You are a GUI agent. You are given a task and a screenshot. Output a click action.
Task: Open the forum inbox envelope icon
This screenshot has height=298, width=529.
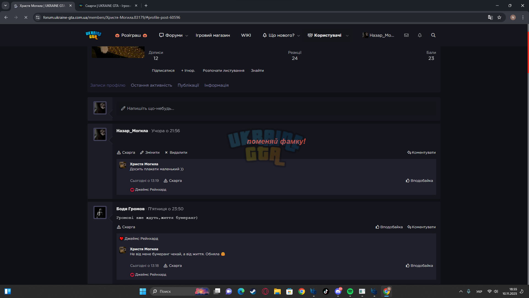406,35
